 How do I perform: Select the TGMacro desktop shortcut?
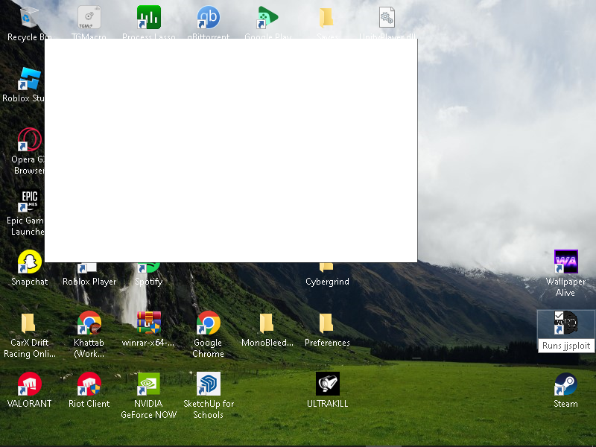tap(89, 17)
